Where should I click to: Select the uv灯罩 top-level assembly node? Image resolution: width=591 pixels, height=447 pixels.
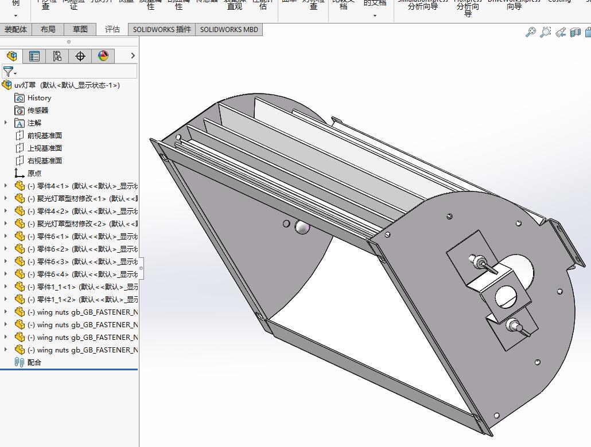click(x=61, y=85)
